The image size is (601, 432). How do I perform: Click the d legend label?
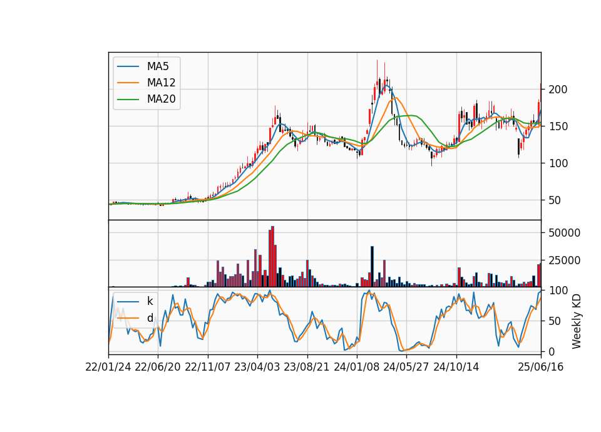click(150, 318)
